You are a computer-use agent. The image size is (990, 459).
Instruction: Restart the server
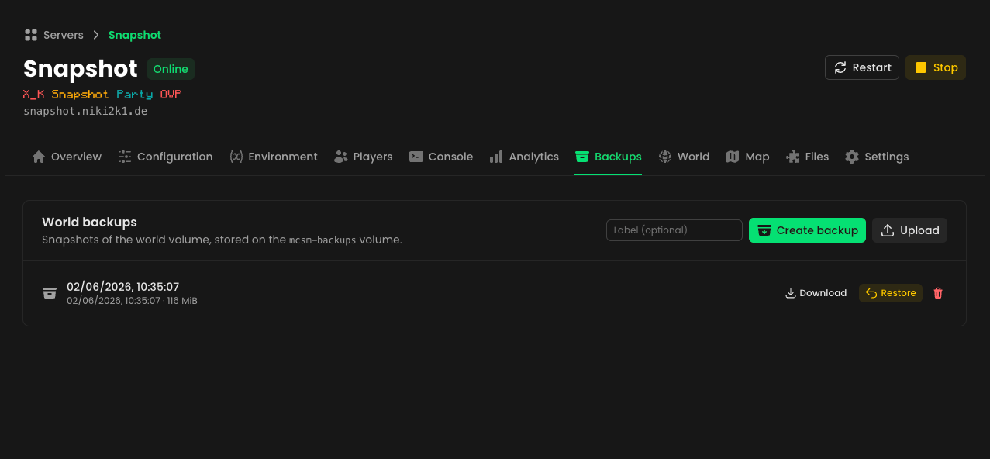(862, 67)
